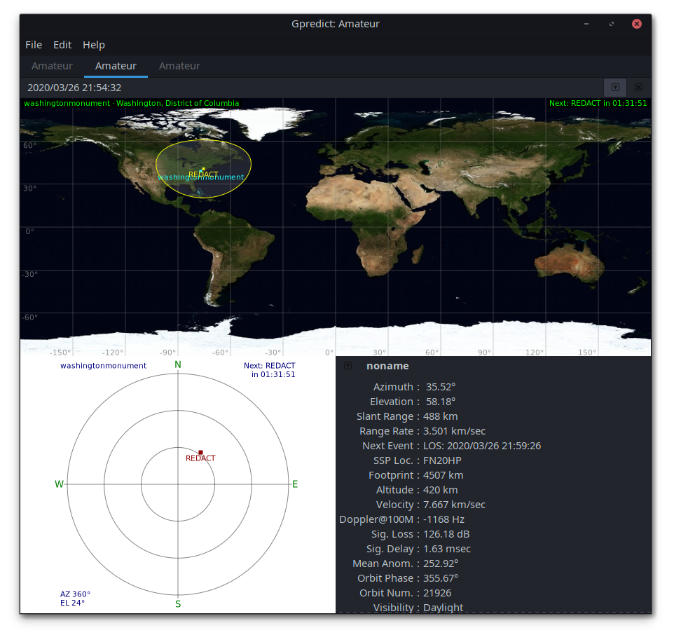This screenshot has height=642, width=674.
Task: Open the Help menu
Action: (94, 45)
